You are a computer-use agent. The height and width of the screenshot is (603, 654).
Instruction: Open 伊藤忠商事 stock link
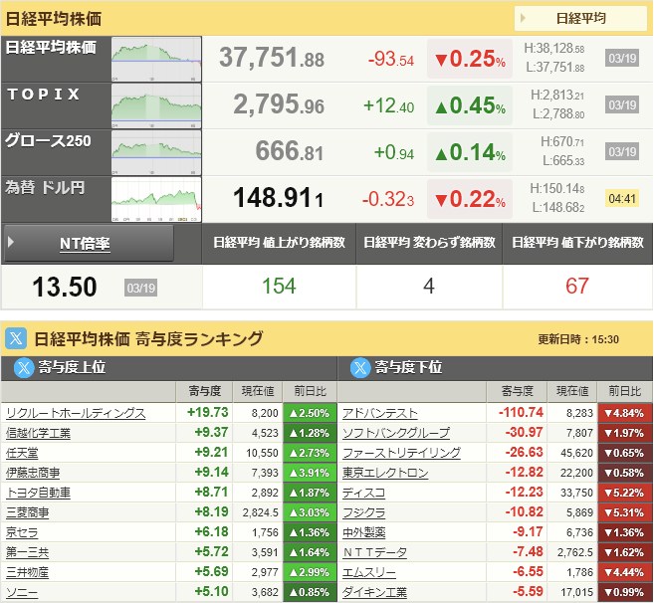click(x=33, y=473)
